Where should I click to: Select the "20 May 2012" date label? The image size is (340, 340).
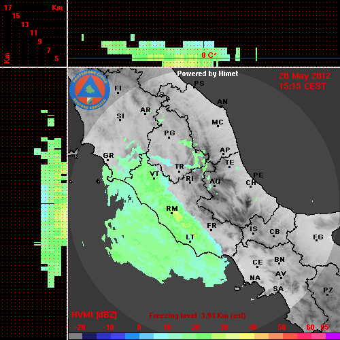tap(305, 76)
